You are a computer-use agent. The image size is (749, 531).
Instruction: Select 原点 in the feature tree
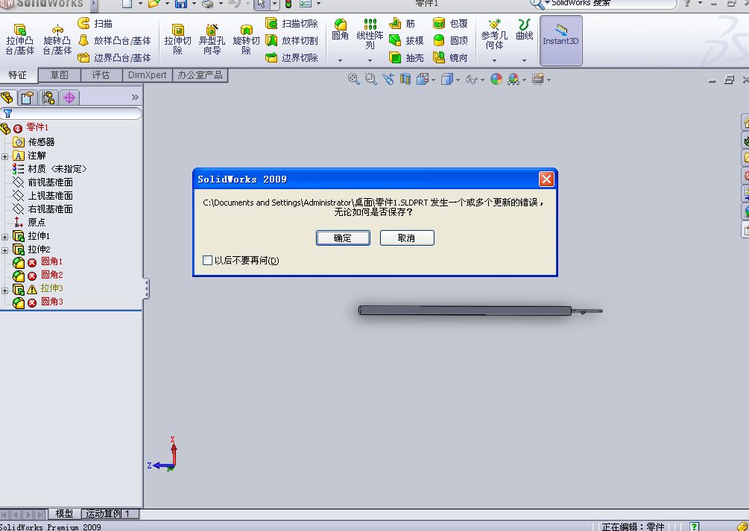[30, 223]
